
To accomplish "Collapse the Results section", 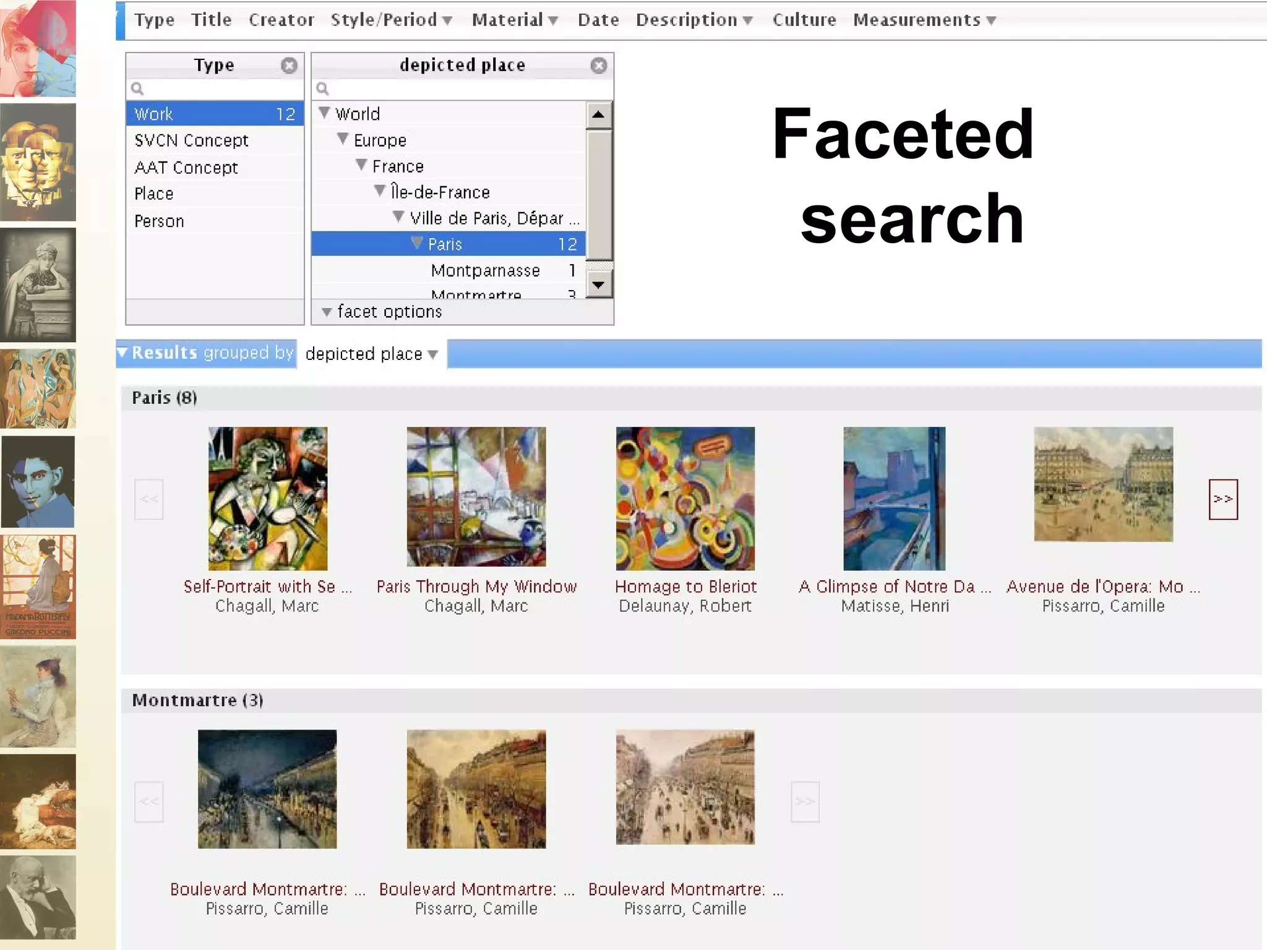I will (x=122, y=352).
